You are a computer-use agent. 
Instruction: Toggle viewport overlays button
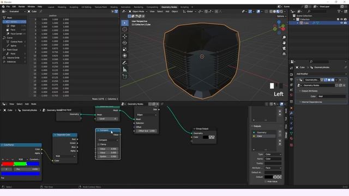pyautogui.click(x=258, y=11)
